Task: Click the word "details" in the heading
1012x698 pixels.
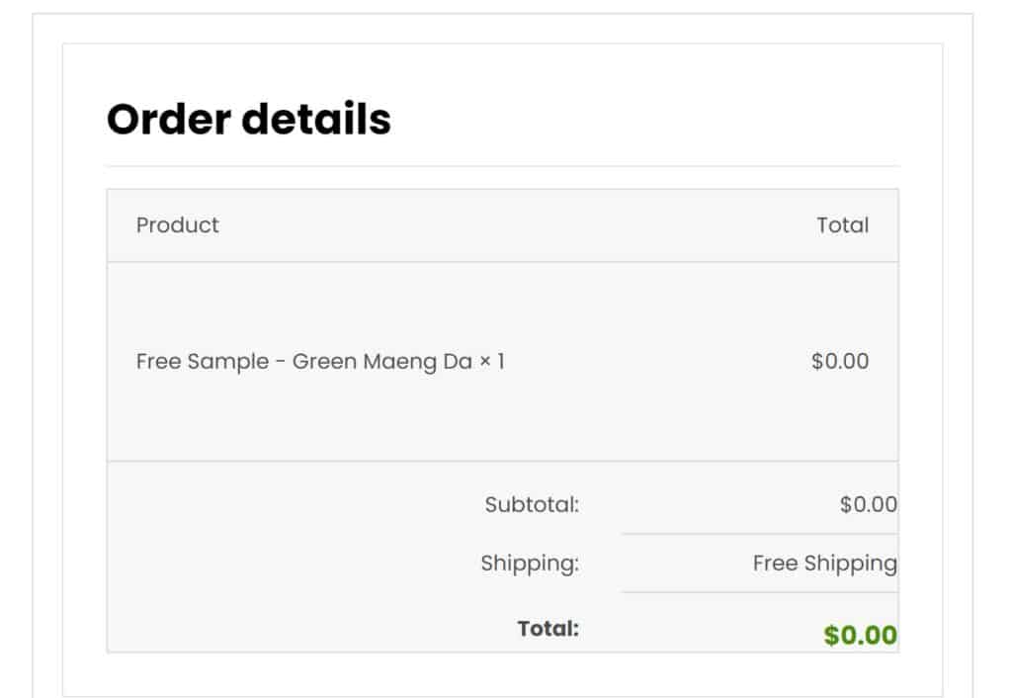Action: coord(316,120)
